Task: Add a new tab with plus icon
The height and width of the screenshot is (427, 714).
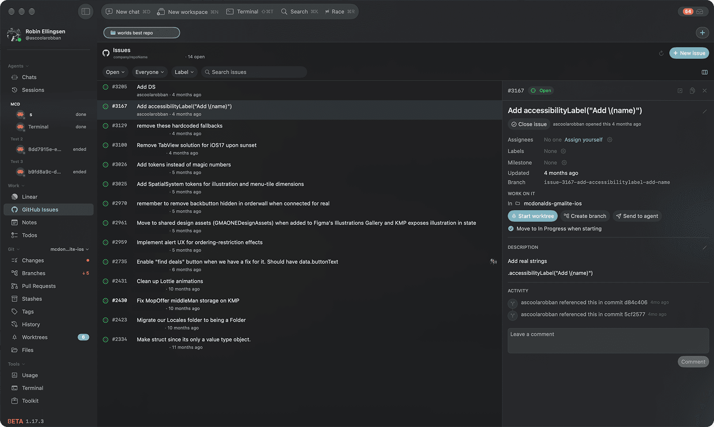Action: 702,33
